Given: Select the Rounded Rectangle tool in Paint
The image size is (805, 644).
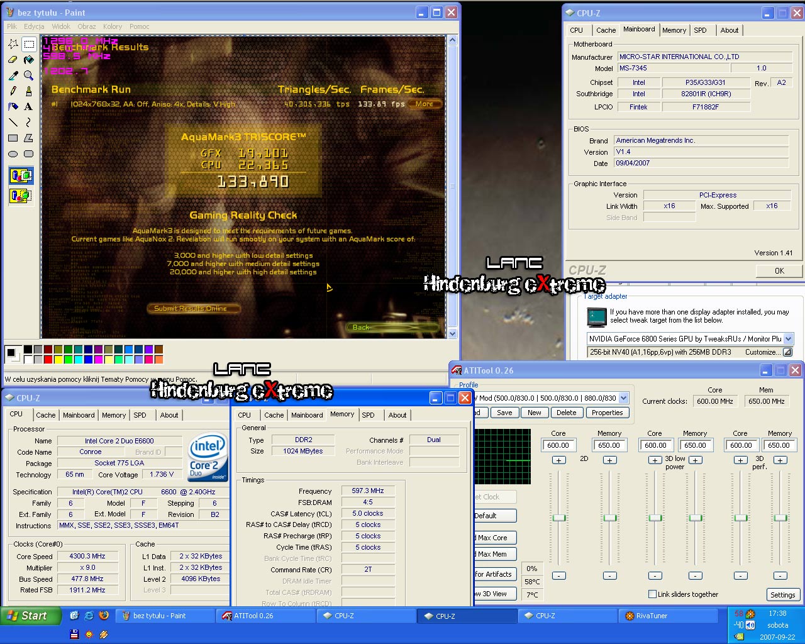Looking at the screenshot, I should [29, 154].
